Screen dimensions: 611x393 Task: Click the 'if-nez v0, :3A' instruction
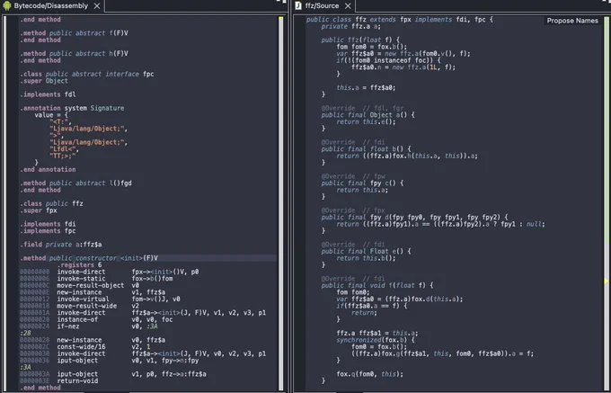[89, 326]
